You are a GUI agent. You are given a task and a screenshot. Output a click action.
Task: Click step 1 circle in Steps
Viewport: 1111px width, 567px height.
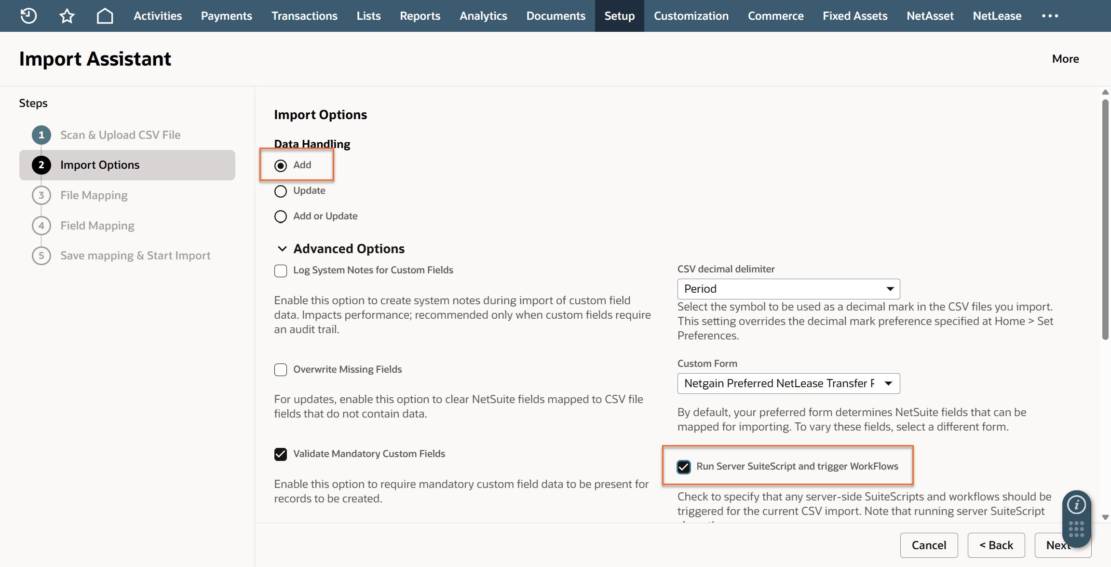click(x=41, y=135)
